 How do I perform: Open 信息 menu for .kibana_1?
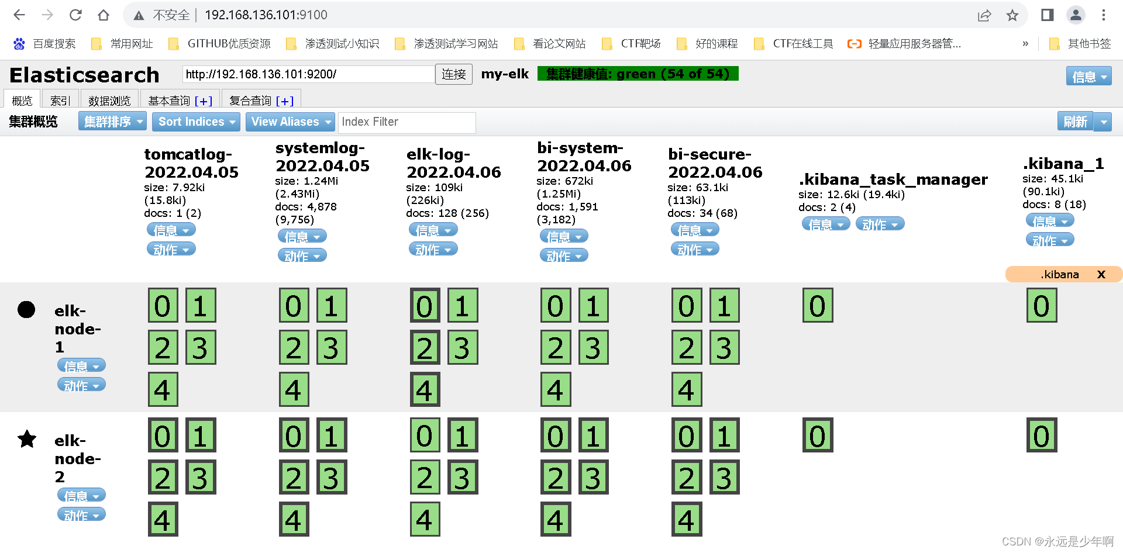[1050, 221]
